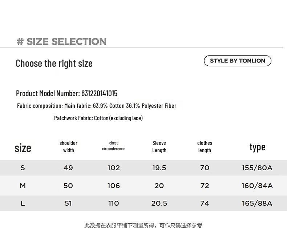Click the clothes length column header
The image size is (287, 228).
205,147
